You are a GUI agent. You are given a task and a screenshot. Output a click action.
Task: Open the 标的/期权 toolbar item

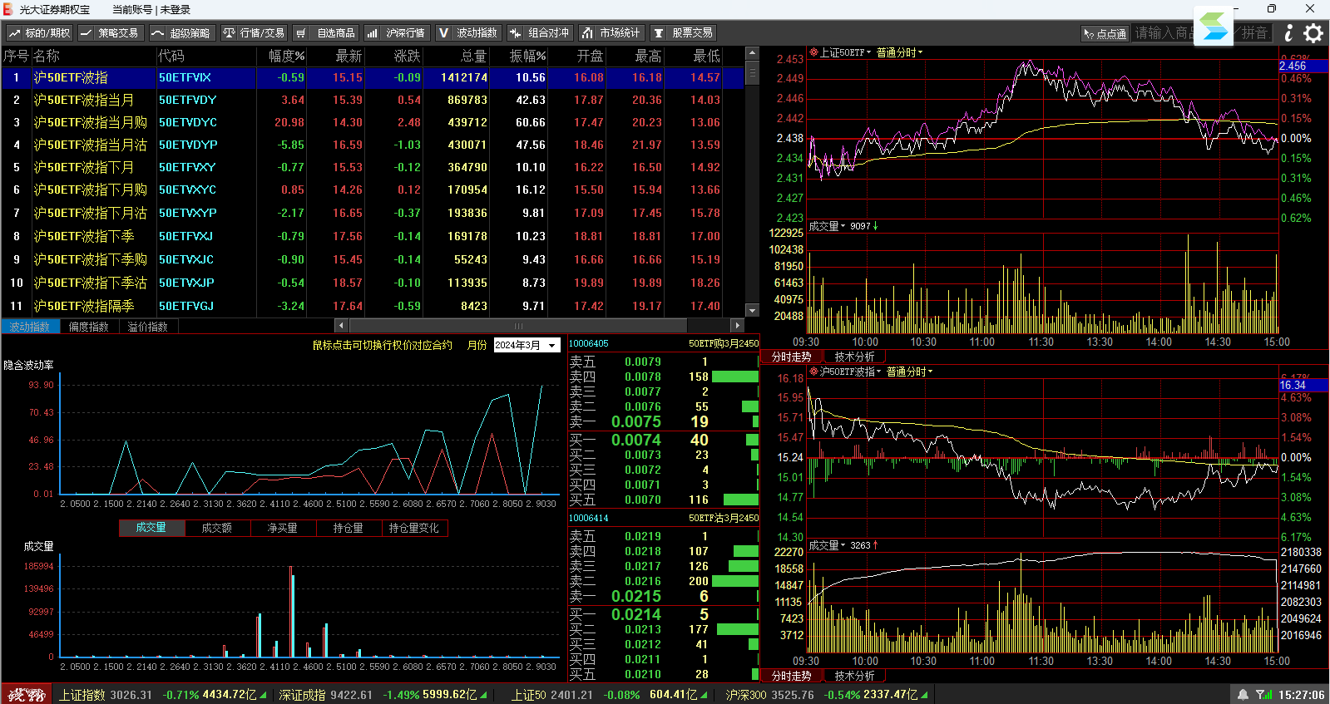point(39,33)
